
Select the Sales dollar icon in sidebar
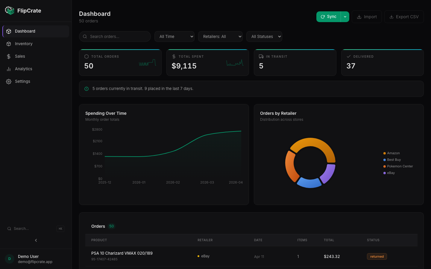click(9, 56)
